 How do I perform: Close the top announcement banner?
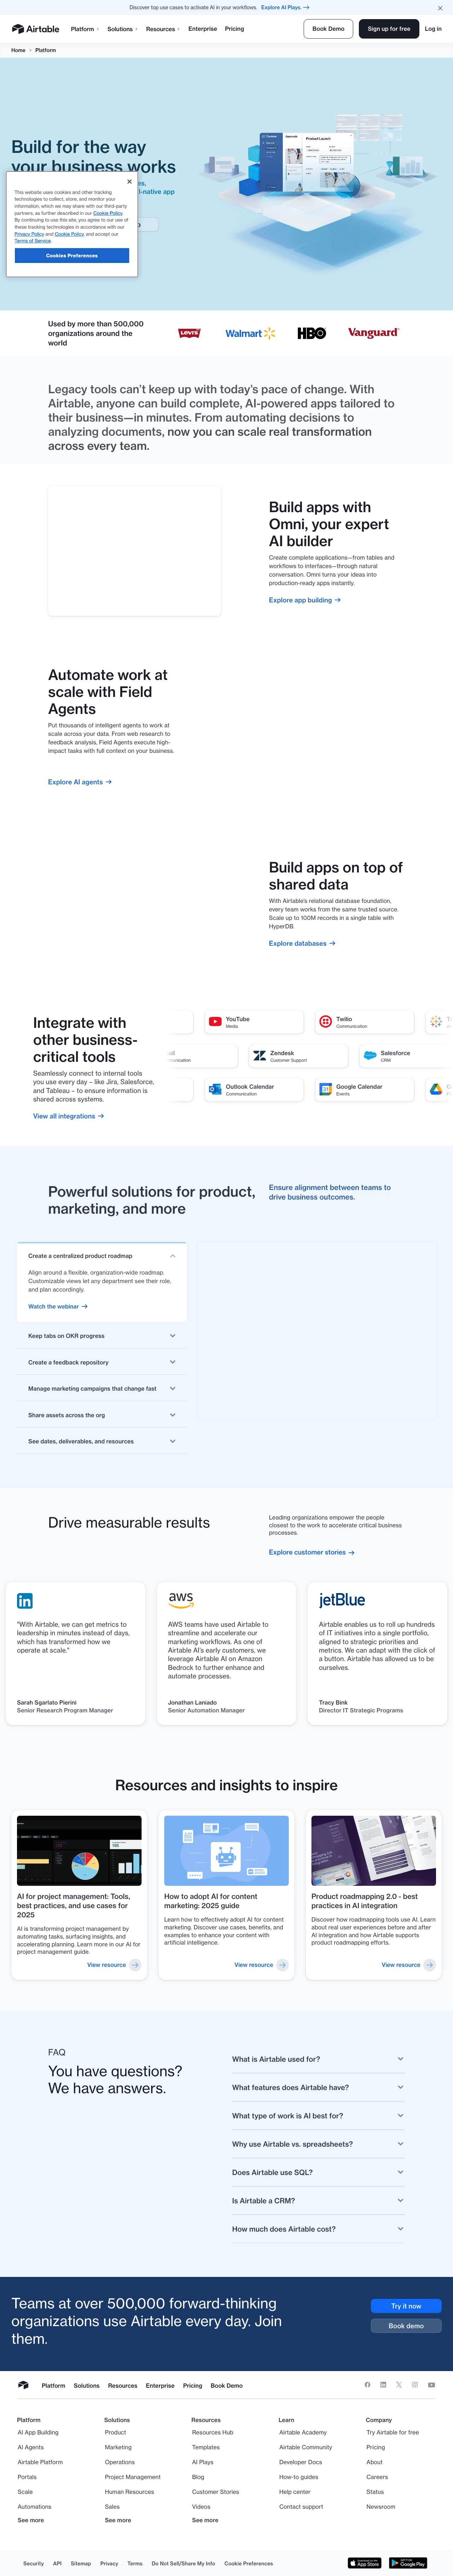[440, 8]
